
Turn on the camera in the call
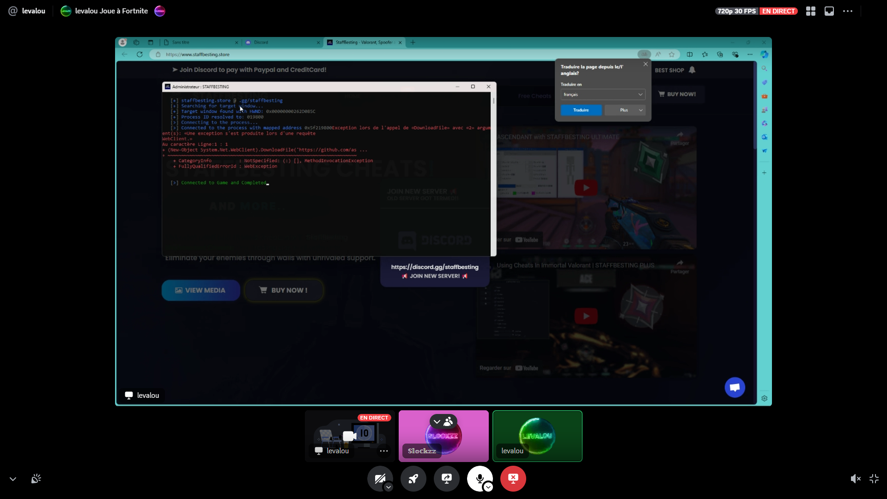pos(380,479)
